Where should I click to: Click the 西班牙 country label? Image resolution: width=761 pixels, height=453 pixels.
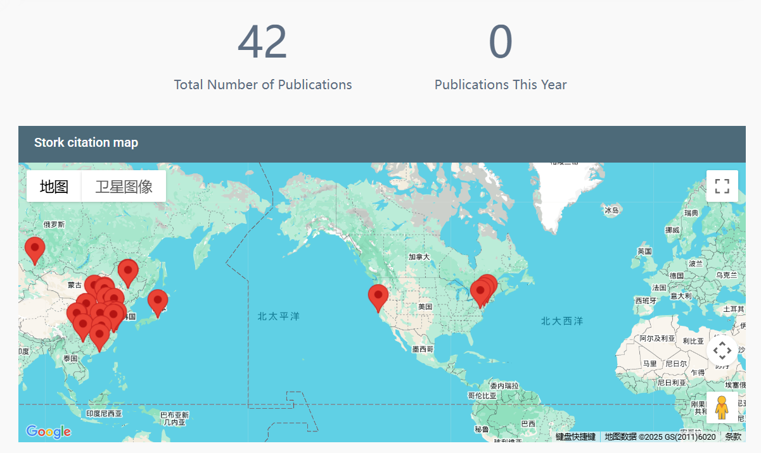point(646,301)
